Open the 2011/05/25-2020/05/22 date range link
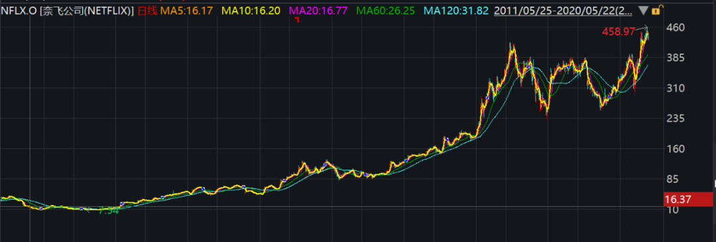The height and width of the screenshot is (242, 716). pyautogui.click(x=564, y=11)
